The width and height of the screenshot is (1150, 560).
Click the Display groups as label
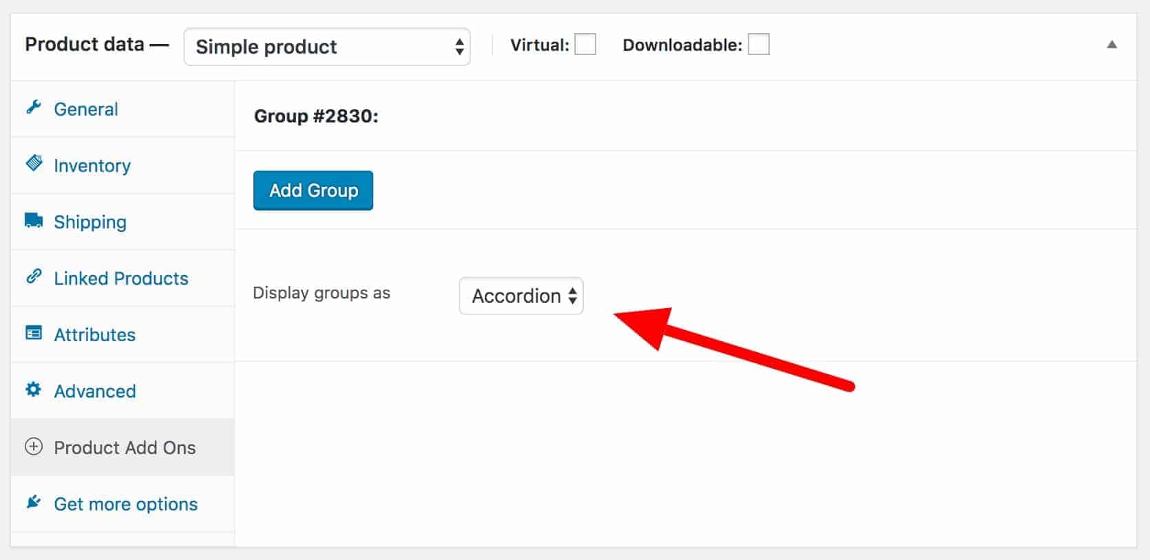[x=322, y=293]
